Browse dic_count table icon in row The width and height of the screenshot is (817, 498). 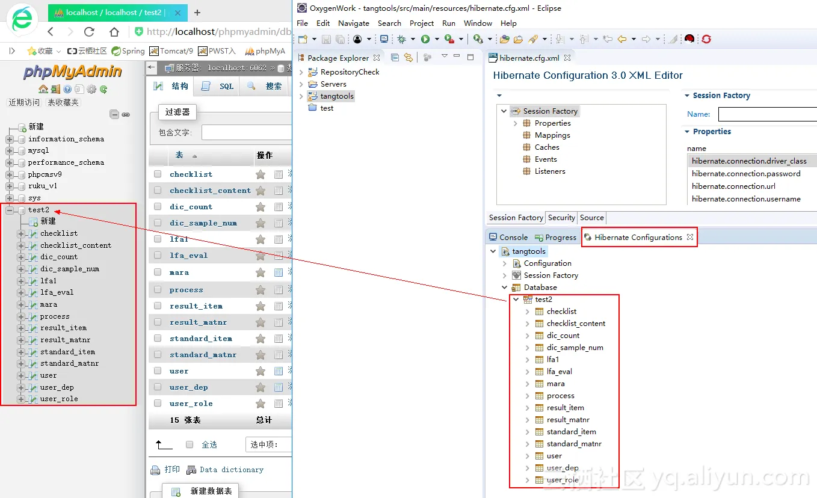point(279,207)
